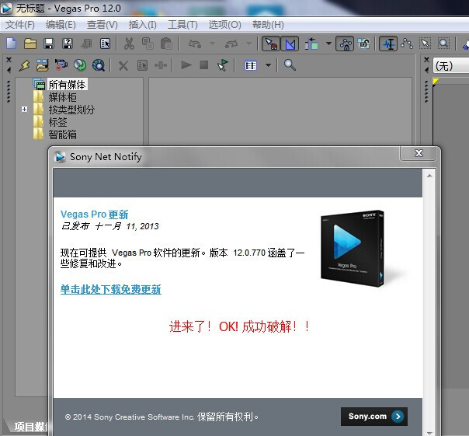Click the Undo arrow icon
The width and height of the screenshot is (469, 436).
tap(195, 44)
